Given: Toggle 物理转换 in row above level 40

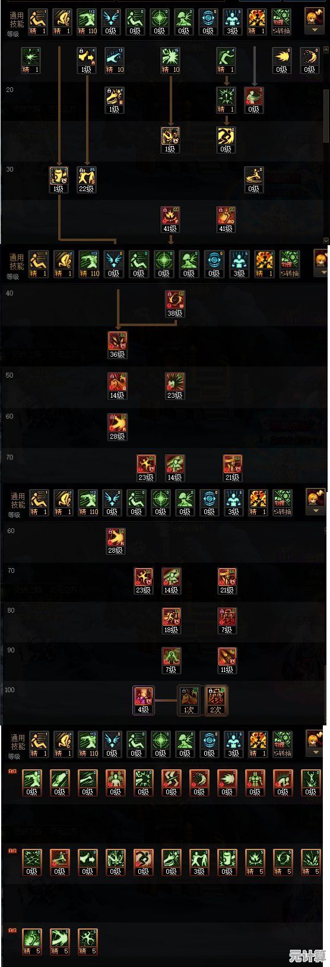Looking at the screenshot, I should [x=288, y=265].
